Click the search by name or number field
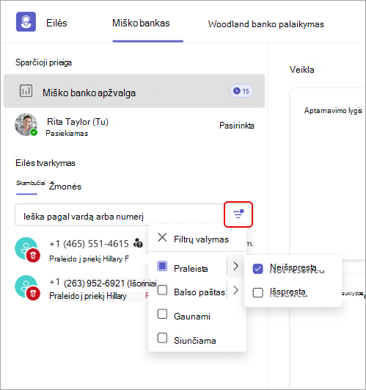This screenshot has width=366, height=390. [x=120, y=215]
